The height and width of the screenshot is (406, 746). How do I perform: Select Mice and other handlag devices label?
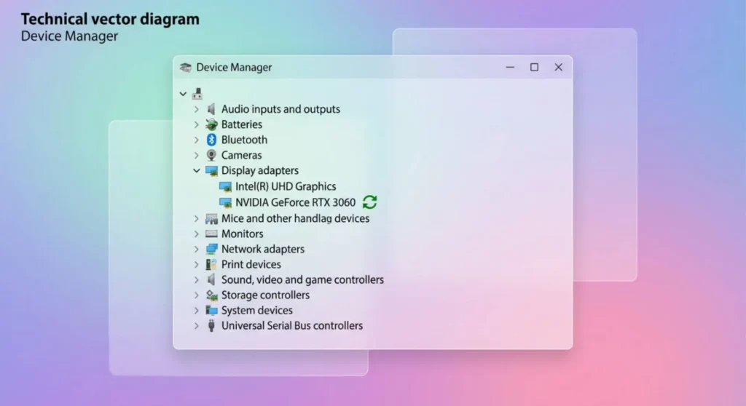[x=295, y=219]
